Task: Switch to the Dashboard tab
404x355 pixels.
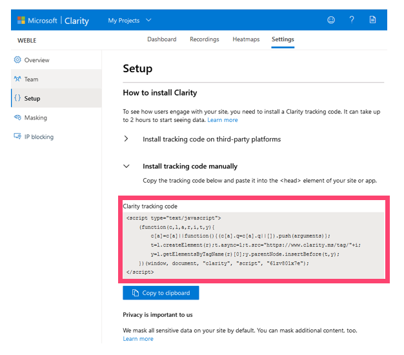Action: pos(162,39)
